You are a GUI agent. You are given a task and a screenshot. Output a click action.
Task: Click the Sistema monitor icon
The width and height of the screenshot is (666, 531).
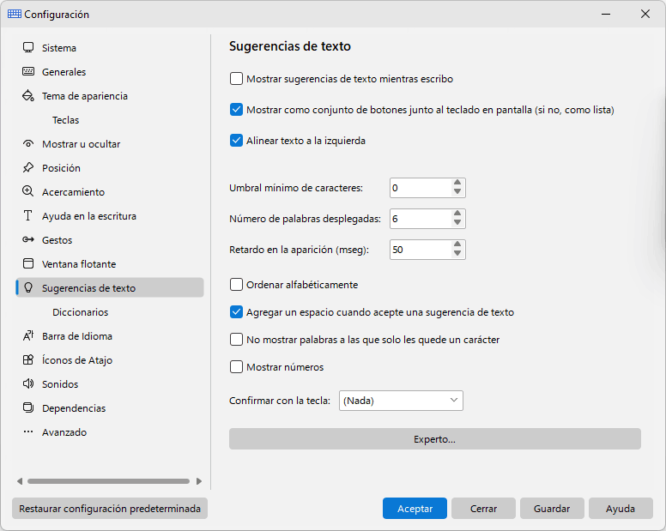click(x=28, y=47)
